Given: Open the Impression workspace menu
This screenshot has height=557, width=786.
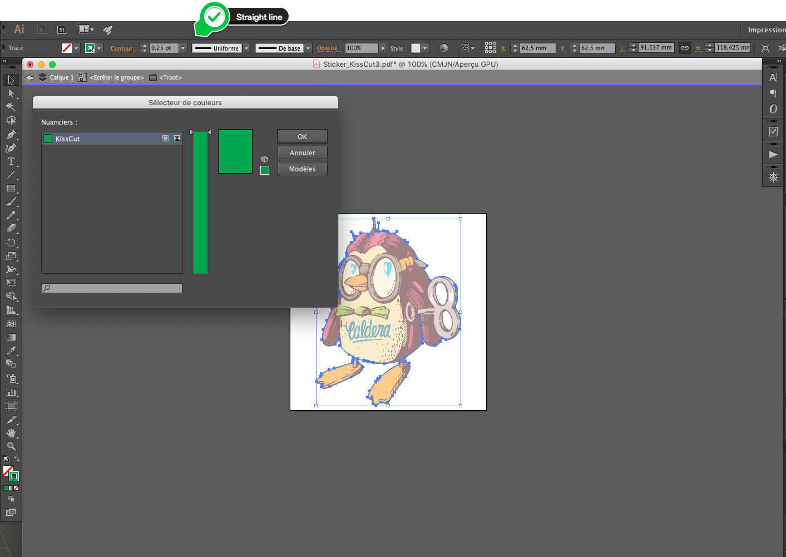Looking at the screenshot, I should coord(766,30).
